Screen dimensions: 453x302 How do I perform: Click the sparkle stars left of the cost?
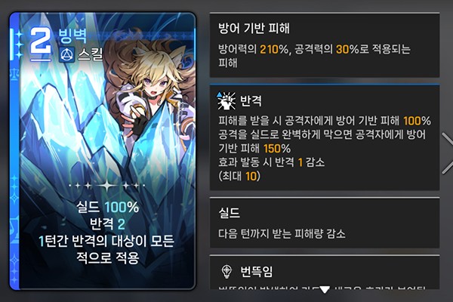click(20, 45)
